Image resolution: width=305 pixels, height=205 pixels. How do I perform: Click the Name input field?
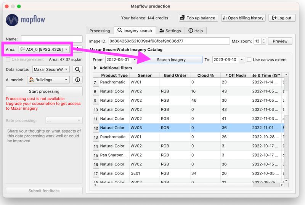pos(51,39)
